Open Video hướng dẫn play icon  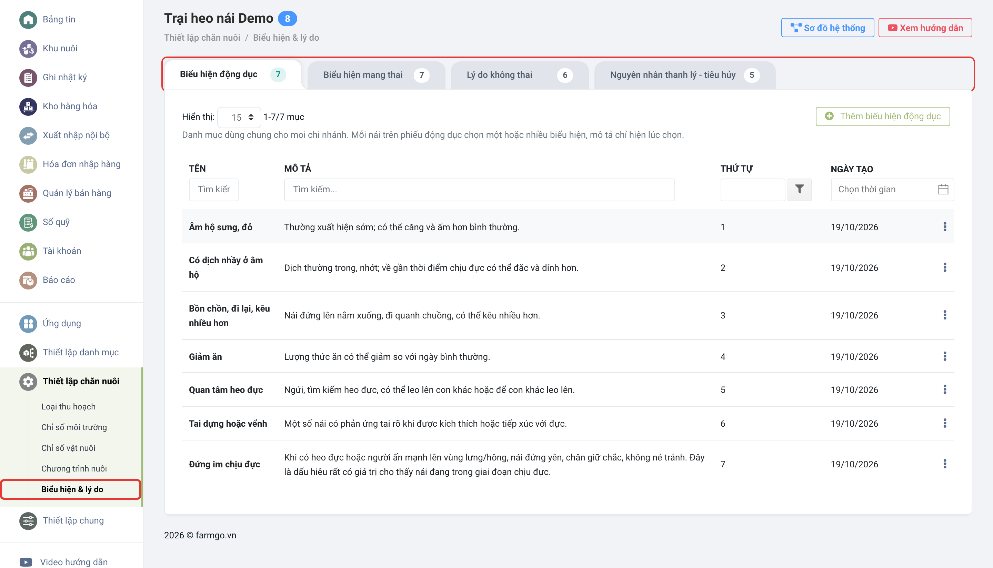click(26, 562)
